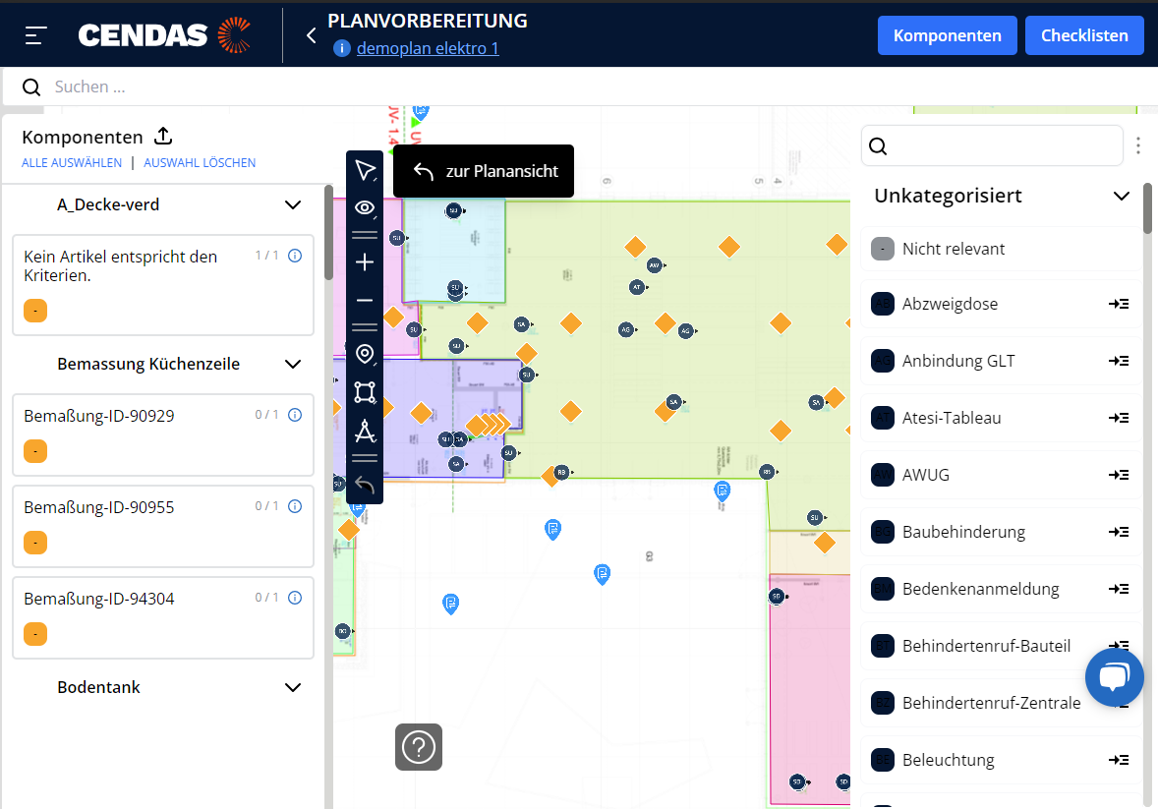Collapse the Bodentank group
Viewport: 1158px width, 809px height.
[293, 687]
